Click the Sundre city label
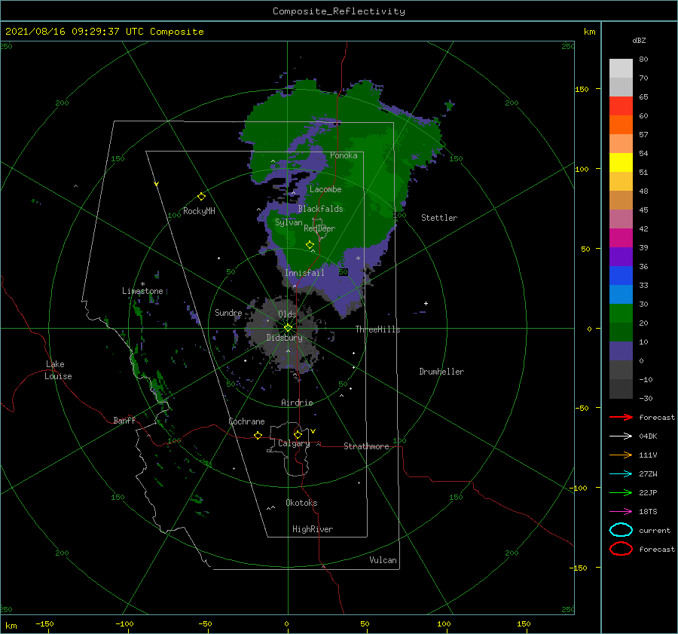 click(x=228, y=312)
